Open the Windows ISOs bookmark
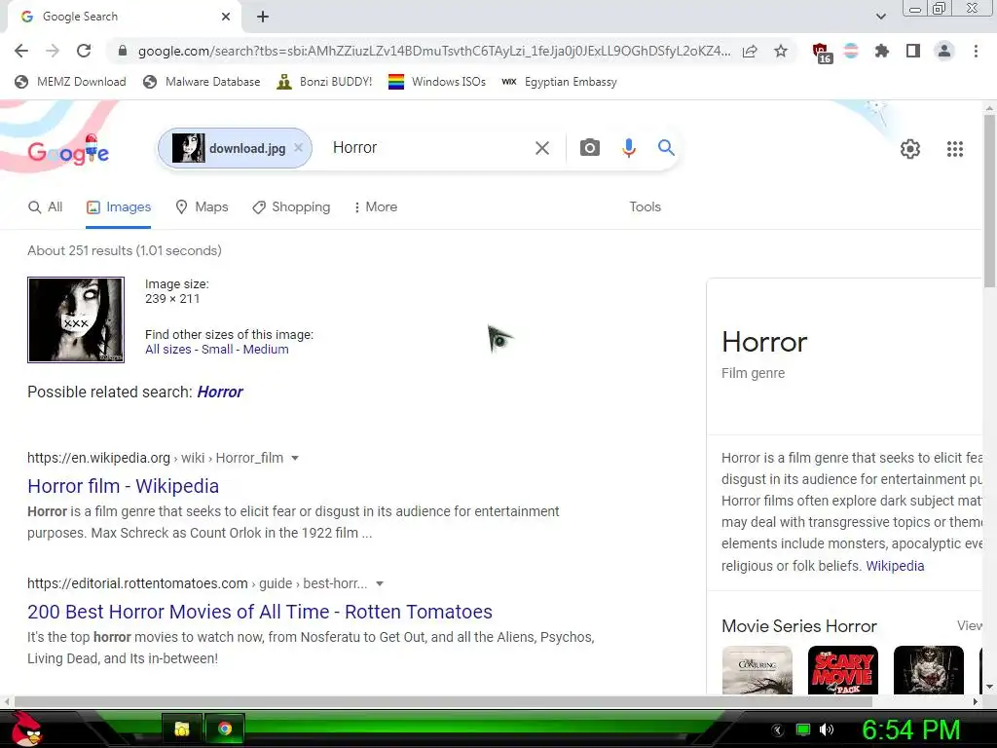 [437, 82]
